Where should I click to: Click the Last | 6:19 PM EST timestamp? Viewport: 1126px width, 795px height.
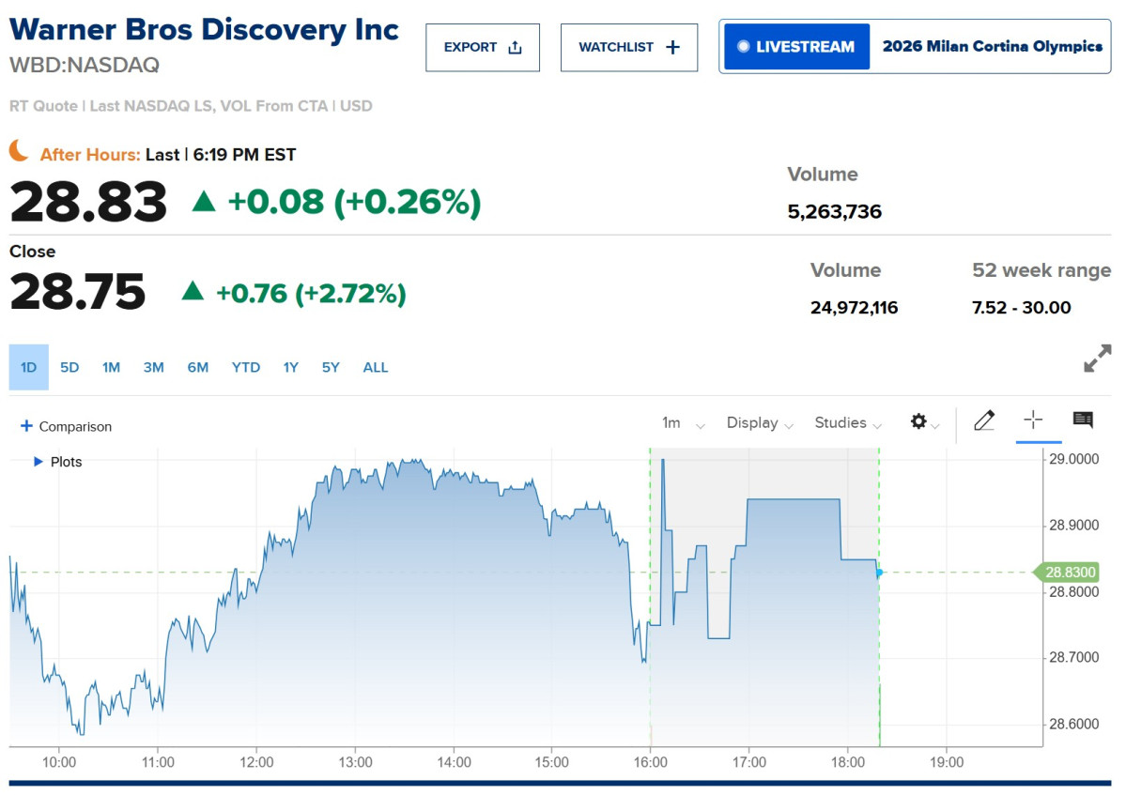point(221,155)
